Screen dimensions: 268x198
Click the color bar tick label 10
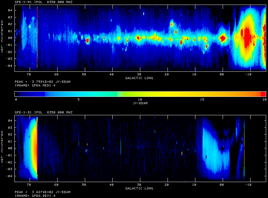point(140,100)
